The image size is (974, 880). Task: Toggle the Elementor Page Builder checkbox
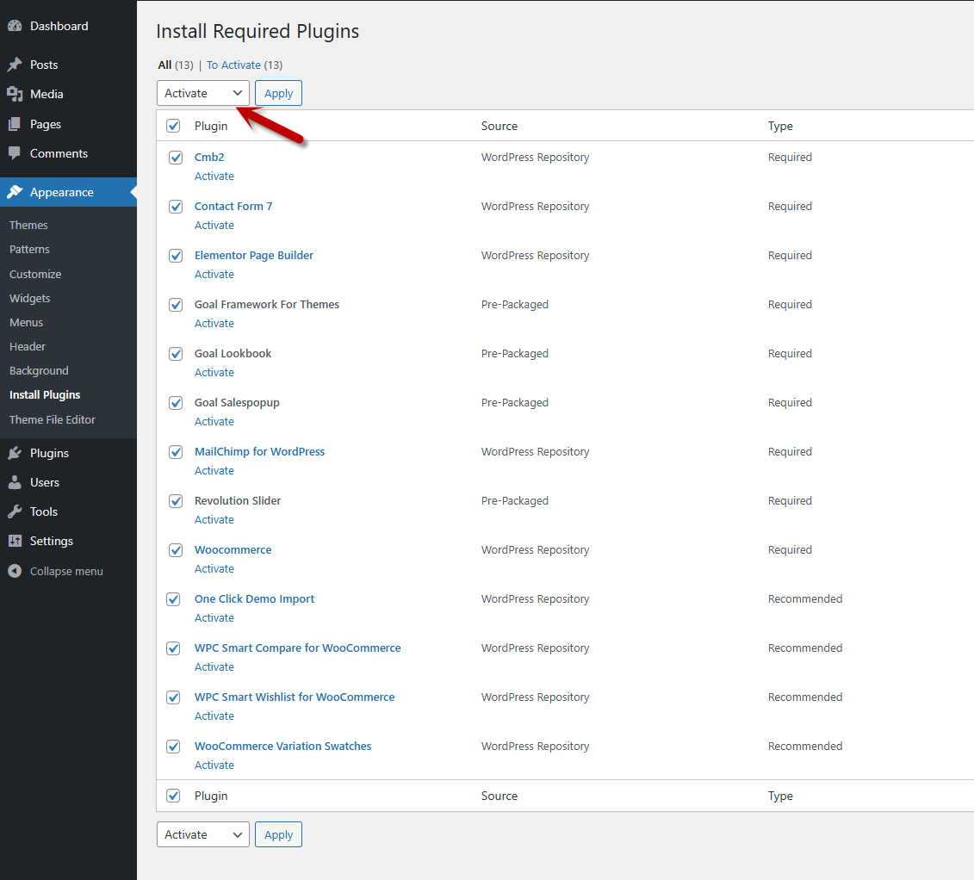[x=176, y=256]
